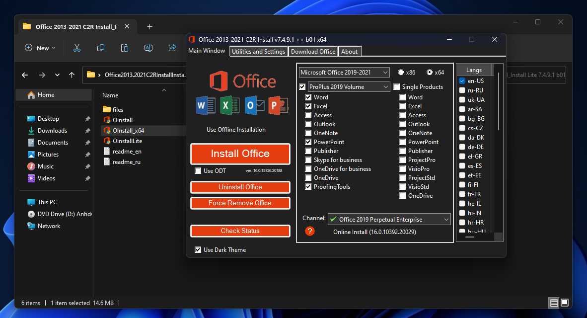Viewport: 587px width, 318px height.
Task: Switch to large icons view in status bar
Action: point(565,303)
